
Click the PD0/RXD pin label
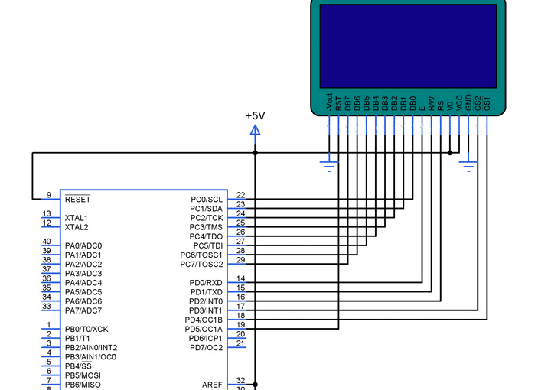tap(206, 283)
